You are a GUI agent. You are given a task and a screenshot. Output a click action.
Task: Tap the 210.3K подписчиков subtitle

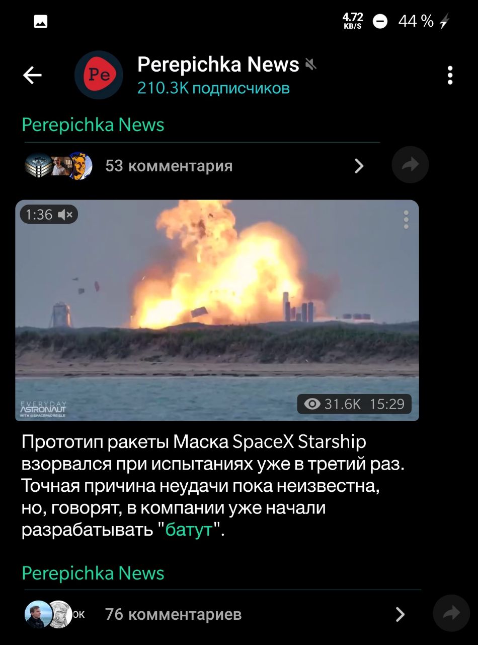click(x=213, y=88)
